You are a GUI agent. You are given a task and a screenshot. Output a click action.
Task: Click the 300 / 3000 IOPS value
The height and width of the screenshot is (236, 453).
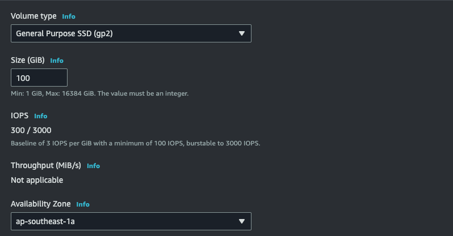[31, 131]
